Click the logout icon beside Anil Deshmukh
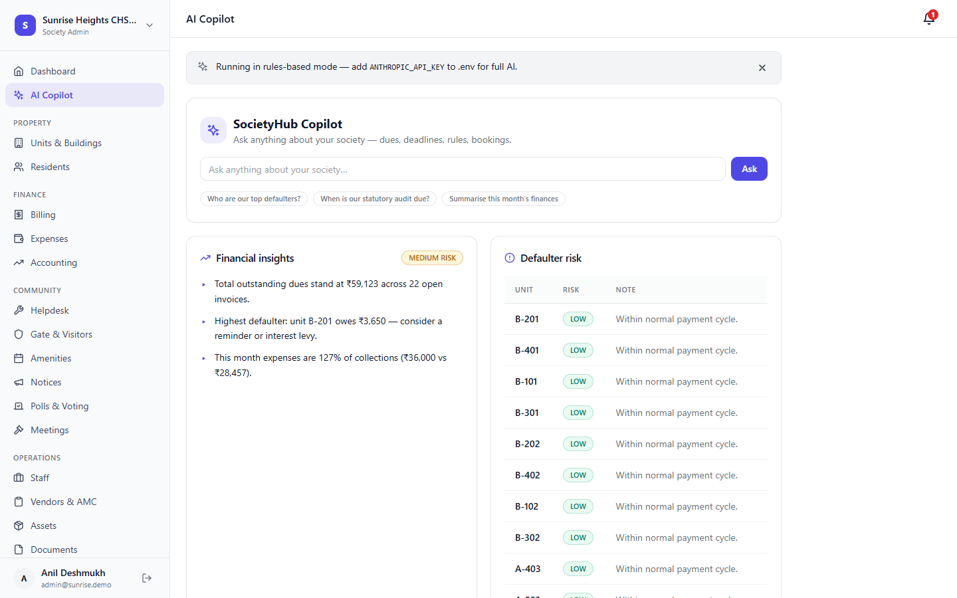 [x=147, y=578]
